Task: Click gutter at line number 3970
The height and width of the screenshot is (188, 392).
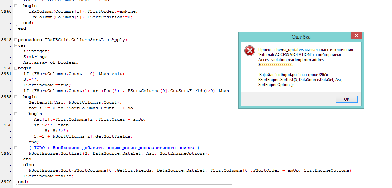Action: coord(7,182)
